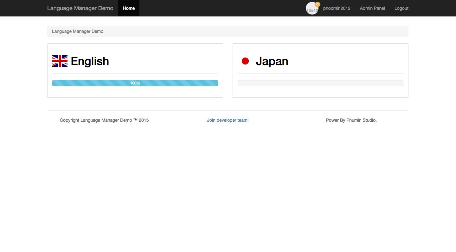This screenshot has width=456, height=252.
Task: Log out using the Logout link
Action: (401, 8)
